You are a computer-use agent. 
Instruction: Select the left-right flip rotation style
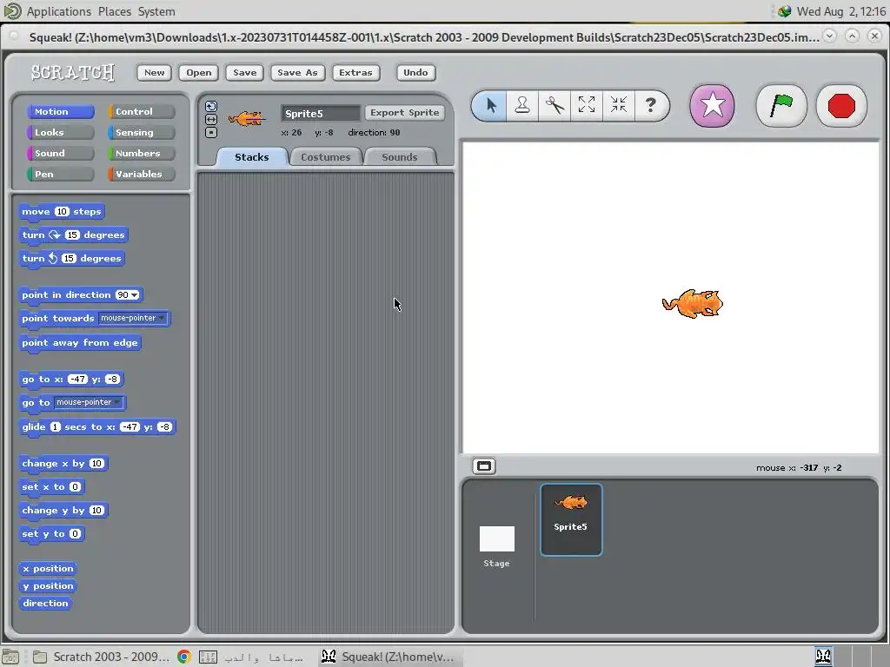[x=211, y=119]
